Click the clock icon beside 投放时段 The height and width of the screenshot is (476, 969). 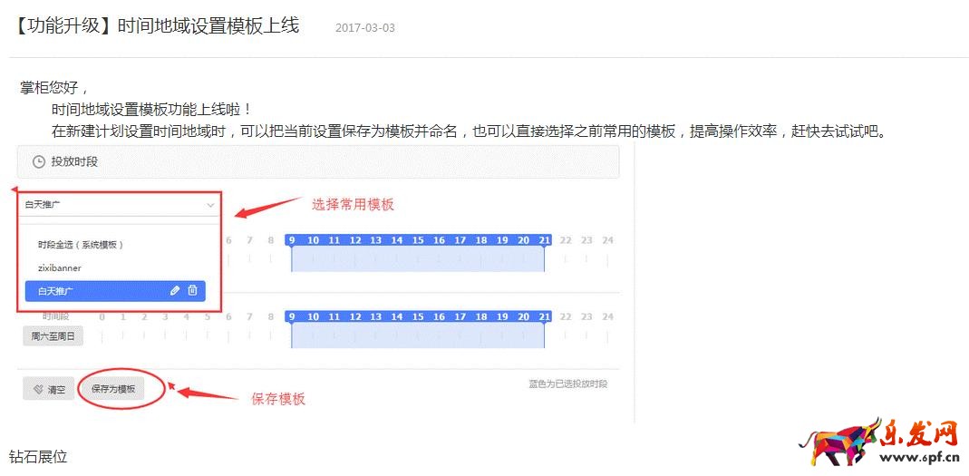point(38,162)
